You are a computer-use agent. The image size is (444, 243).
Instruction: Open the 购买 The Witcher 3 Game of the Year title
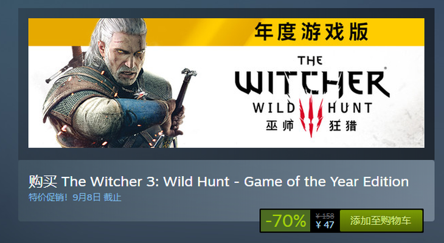pyautogui.click(x=218, y=182)
